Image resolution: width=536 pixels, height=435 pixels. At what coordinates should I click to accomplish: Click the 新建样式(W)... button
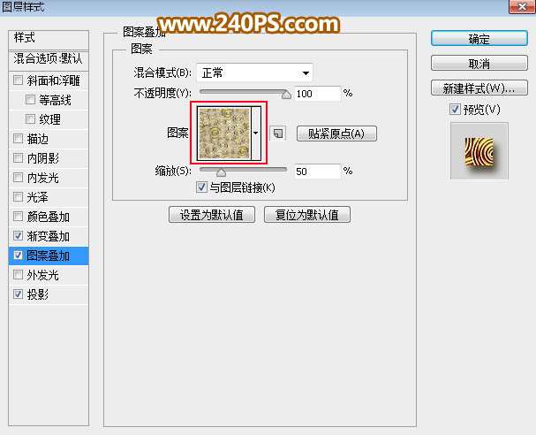[479, 88]
